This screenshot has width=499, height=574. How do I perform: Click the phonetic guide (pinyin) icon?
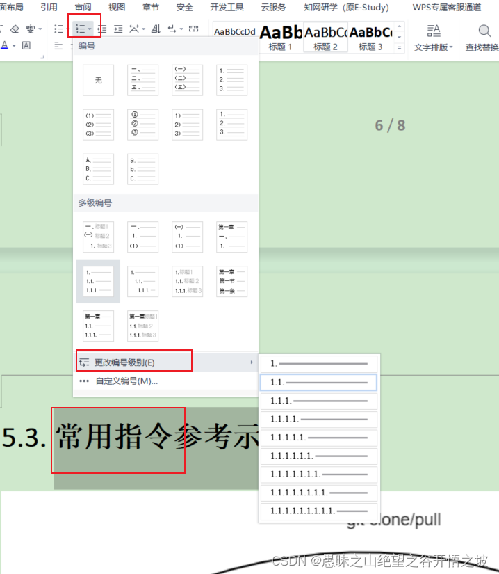31,29
